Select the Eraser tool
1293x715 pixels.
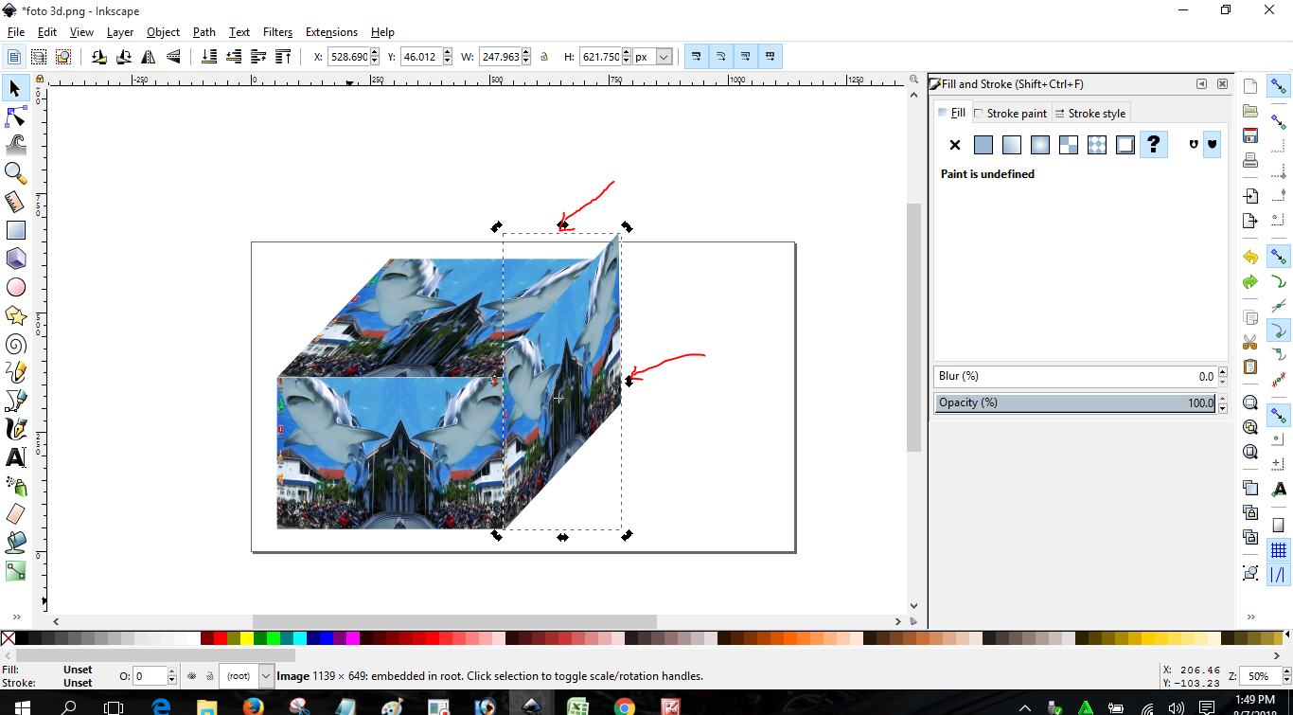point(15,514)
